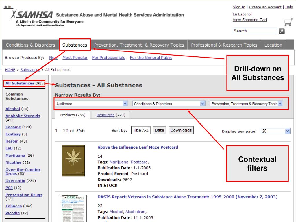296x222 pixels.
Task: Click the Sign In link
Action: [x=239, y=7]
